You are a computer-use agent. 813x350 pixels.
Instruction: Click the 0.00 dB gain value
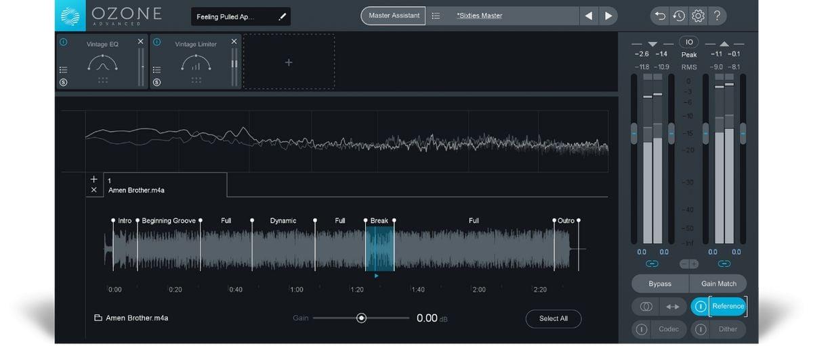click(432, 318)
